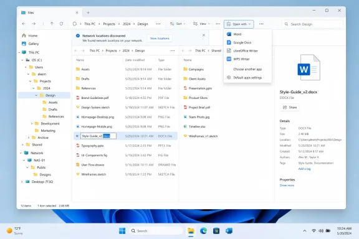
Task: Go back using the main toolbar back arrow
Action: pos(24,24)
